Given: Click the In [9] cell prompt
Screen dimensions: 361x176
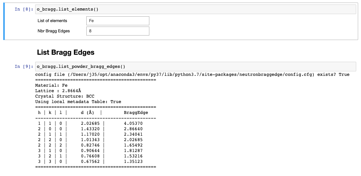Looking at the screenshot, I should tap(24, 67).
